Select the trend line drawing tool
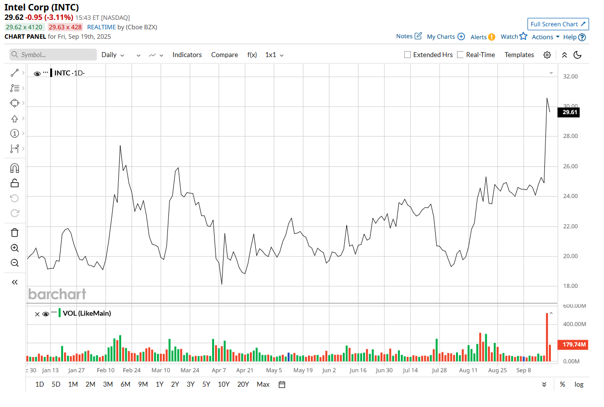The image size is (604, 407). (14, 73)
